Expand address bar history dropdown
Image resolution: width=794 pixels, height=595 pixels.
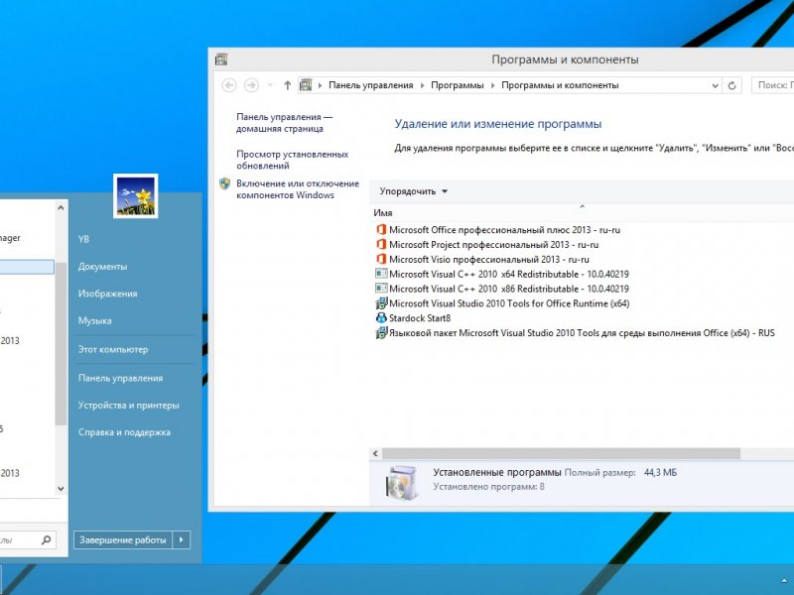pos(715,85)
